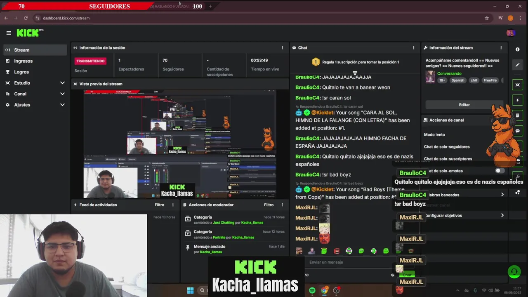Viewport: 528px width, 297px height.
Task: Click the FreeFire tag chip
Action: point(490,80)
